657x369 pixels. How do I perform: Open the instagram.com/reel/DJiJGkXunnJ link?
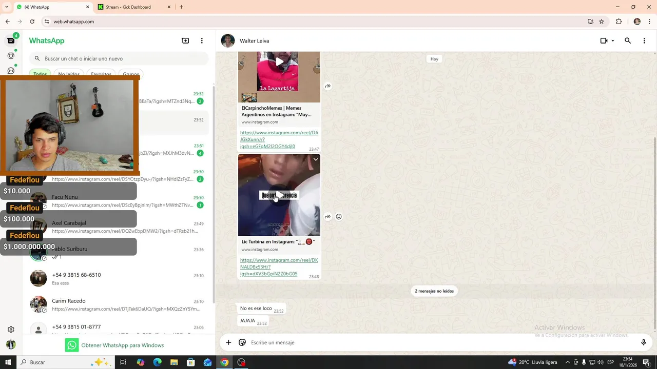(x=279, y=139)
